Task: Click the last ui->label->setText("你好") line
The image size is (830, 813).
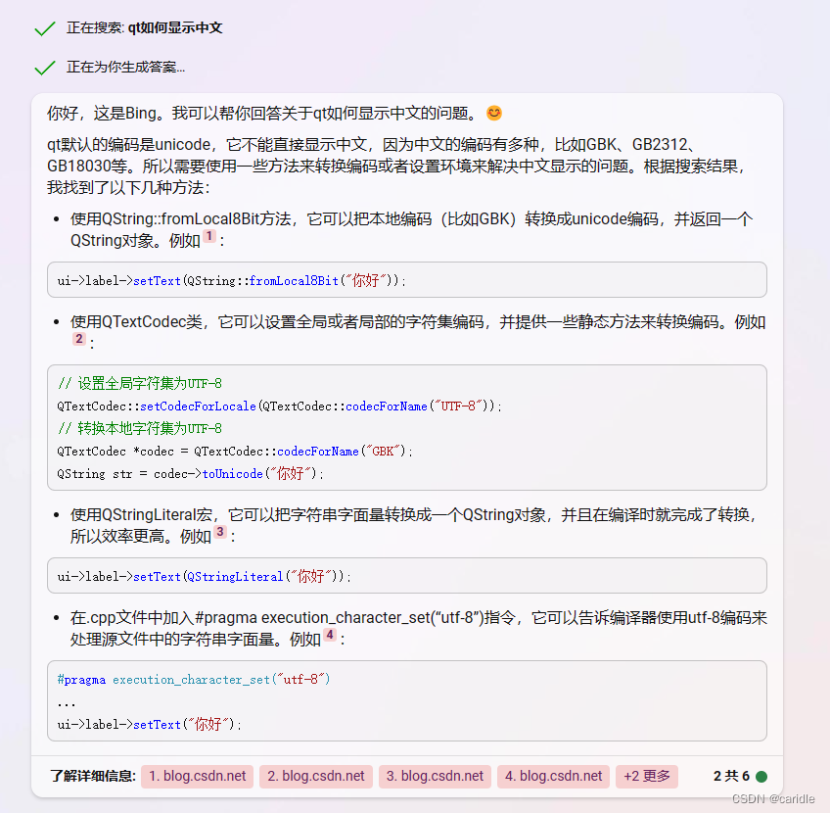Action: point(150,724)
